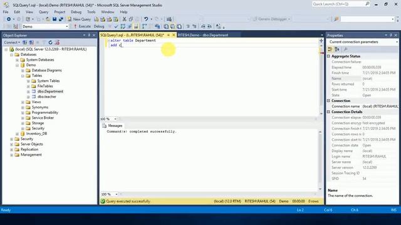Switch to Results to File

[179, 26]
